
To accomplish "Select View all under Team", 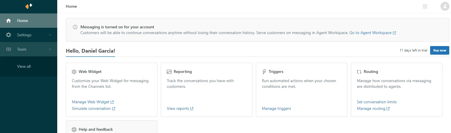I will pyautogui.click(x=24, y=66).
